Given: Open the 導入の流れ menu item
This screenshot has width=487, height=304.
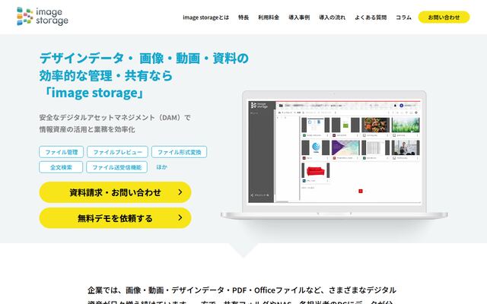Looking at the screenshot, I should tap(332, 17).
